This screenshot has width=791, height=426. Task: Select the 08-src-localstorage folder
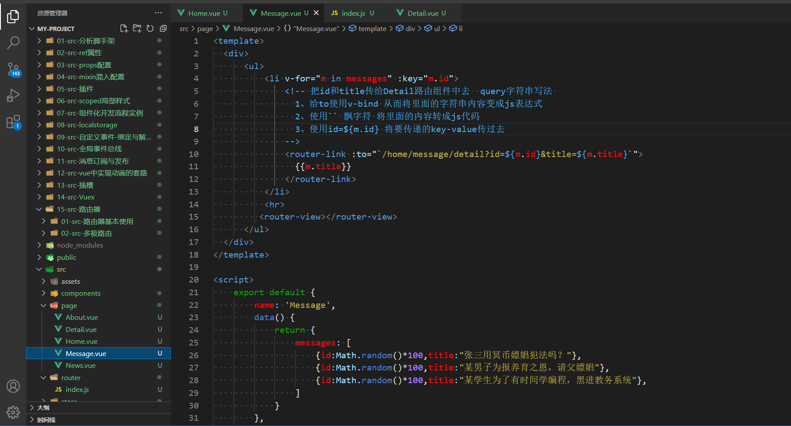(99, 125)
